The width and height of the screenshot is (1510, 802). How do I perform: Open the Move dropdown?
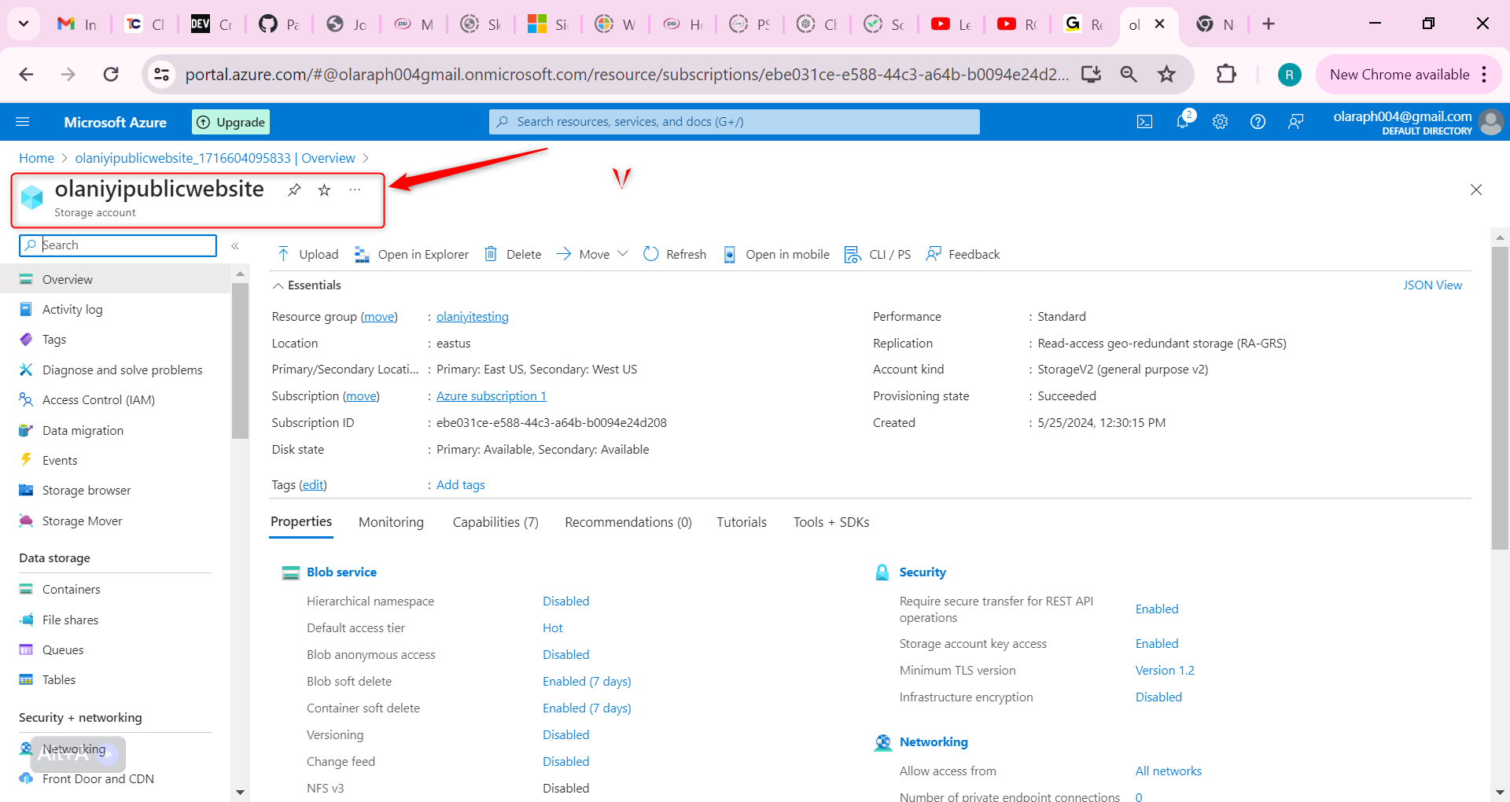592,254
